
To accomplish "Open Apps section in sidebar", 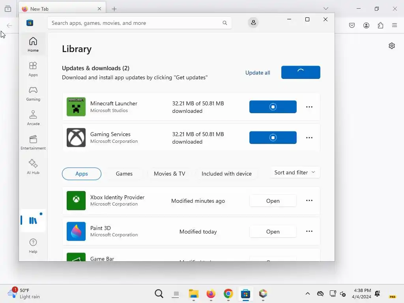I will (x=33, y=69).
